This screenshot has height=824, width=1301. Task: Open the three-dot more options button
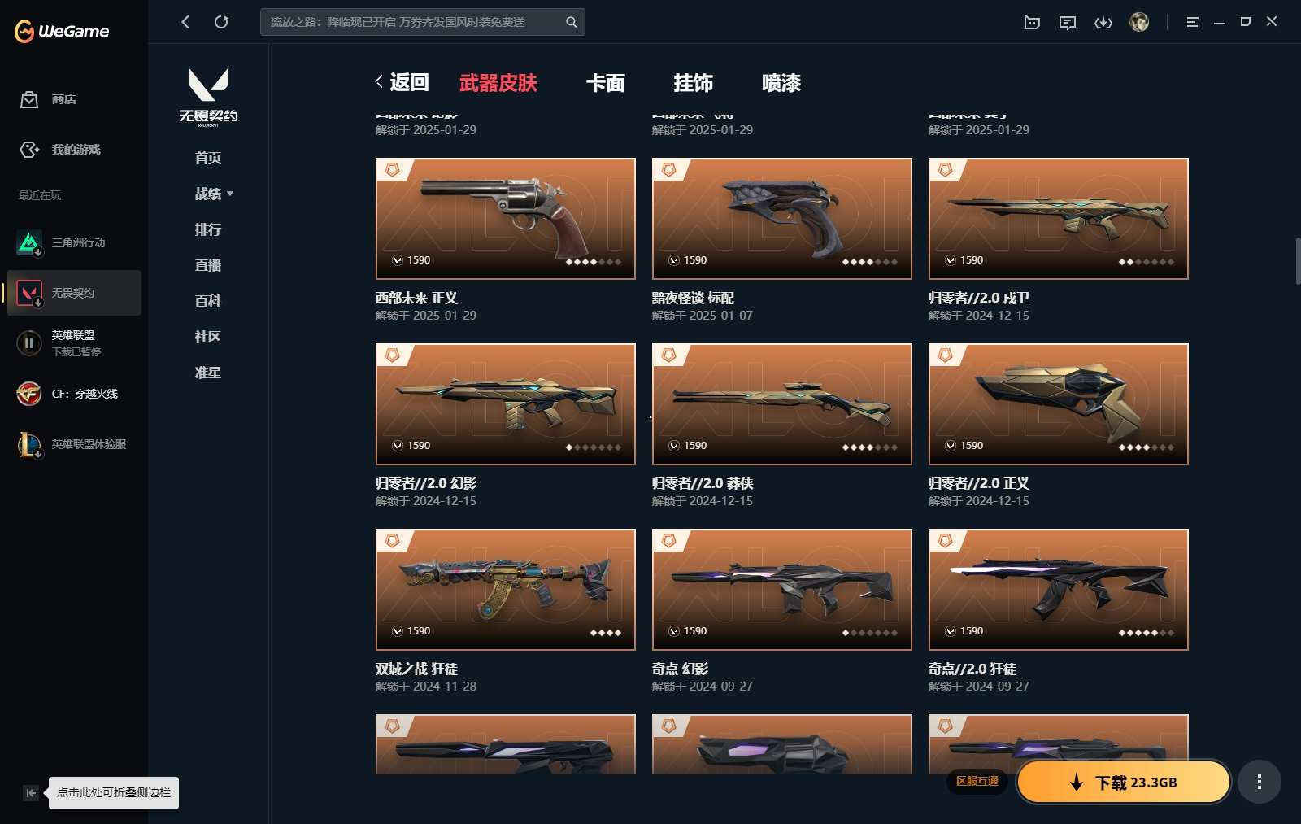tap(1260, 782)
